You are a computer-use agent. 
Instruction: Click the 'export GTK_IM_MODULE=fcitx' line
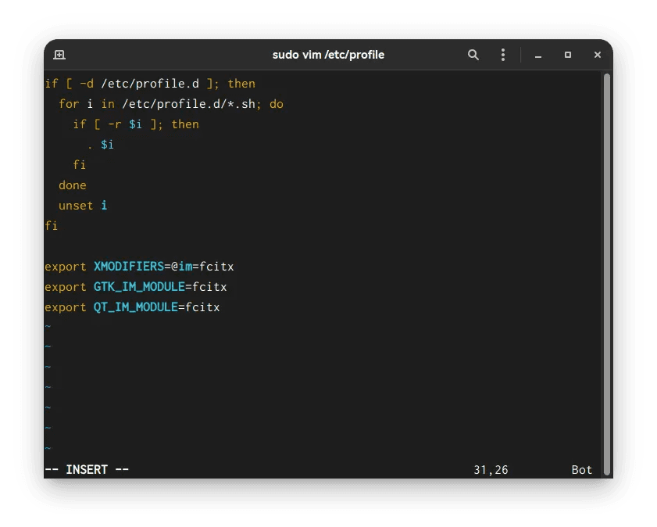pyautogui.click(x=136, y=287)
